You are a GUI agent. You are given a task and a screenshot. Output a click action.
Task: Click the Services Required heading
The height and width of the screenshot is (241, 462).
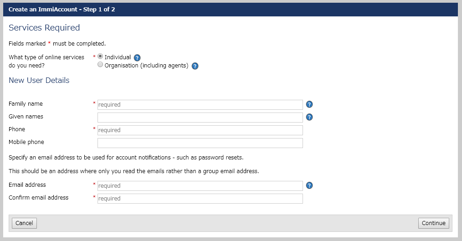pos(44,28)
